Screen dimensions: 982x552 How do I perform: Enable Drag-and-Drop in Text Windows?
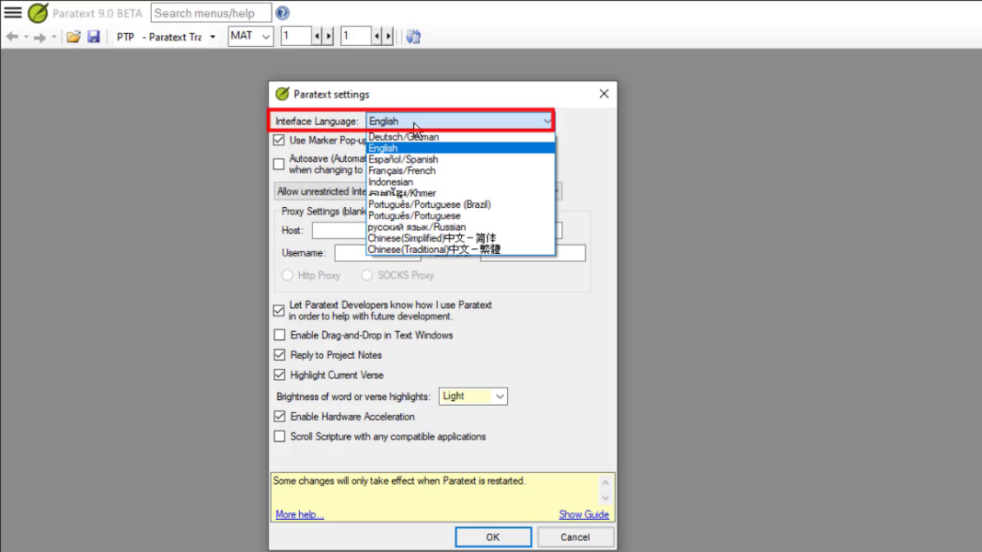[x=280, y=336]
